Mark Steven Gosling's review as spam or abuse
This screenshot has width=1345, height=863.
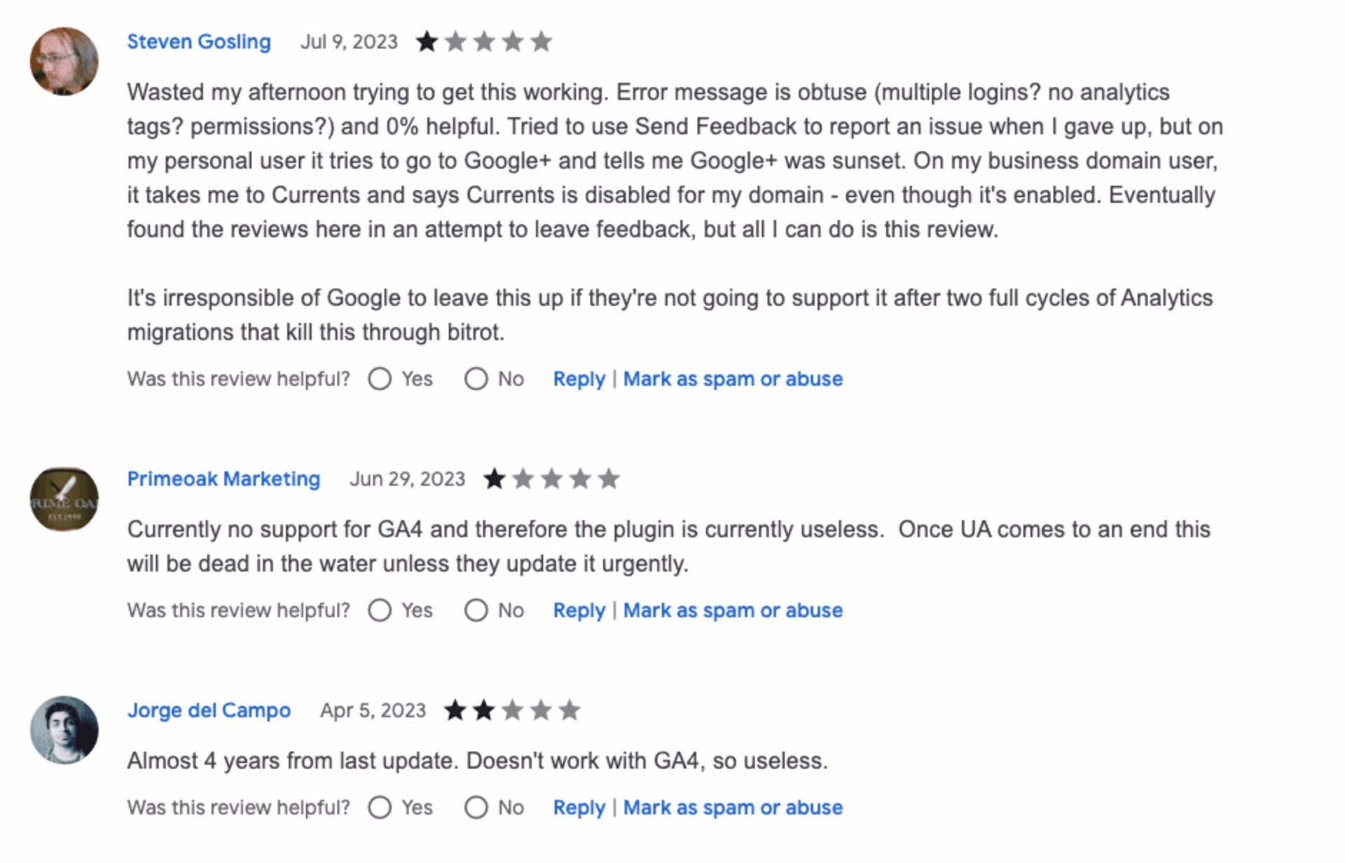coord(733,378)
